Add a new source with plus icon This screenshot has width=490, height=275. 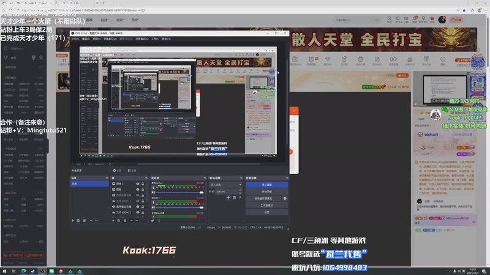pos(113,221)
